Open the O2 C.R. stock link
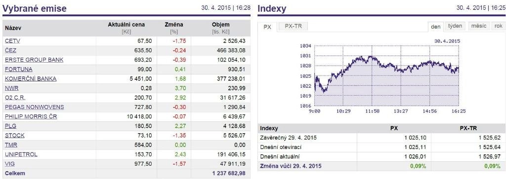 click(x=15, y=98)
